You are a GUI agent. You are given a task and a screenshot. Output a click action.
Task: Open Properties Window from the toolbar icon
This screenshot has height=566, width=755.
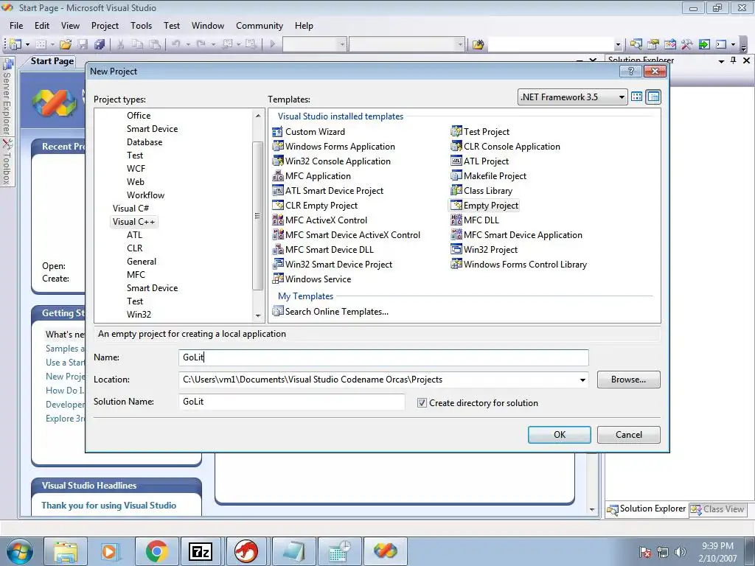click(653, 44)
